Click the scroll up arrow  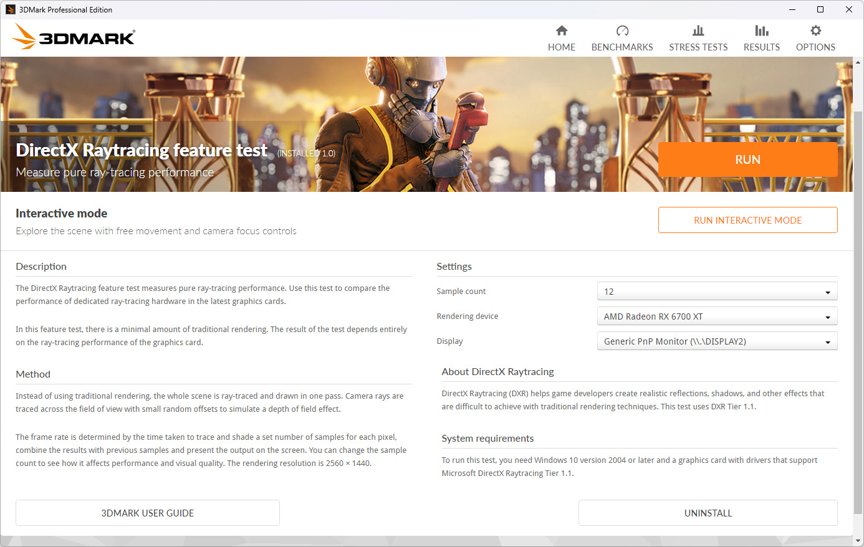pos(858,62)
